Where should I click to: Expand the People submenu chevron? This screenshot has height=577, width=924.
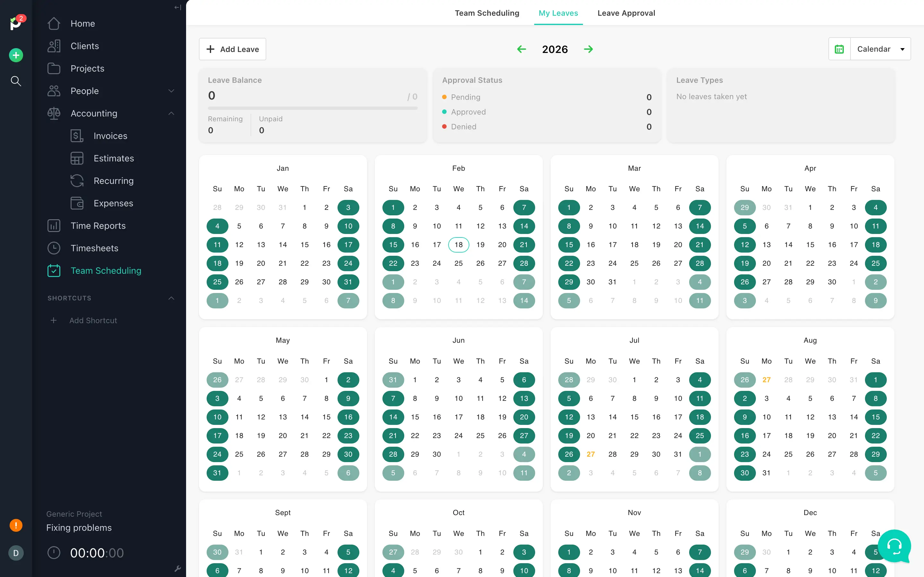(171, 91)
